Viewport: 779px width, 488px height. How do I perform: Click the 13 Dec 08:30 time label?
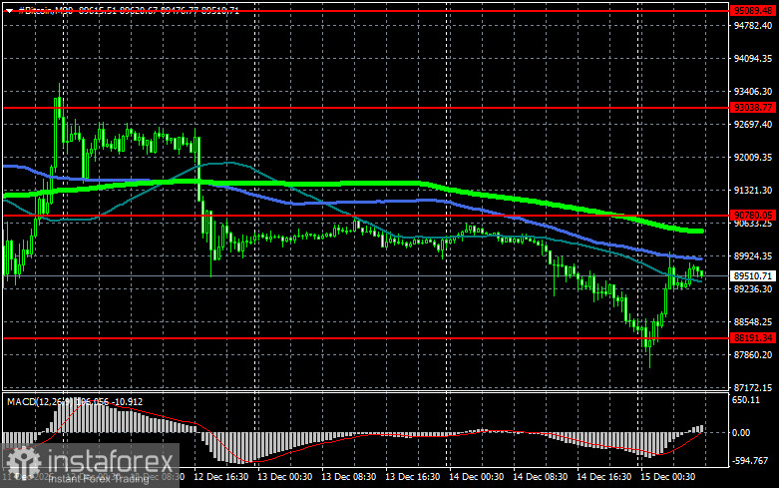point(348,477)
